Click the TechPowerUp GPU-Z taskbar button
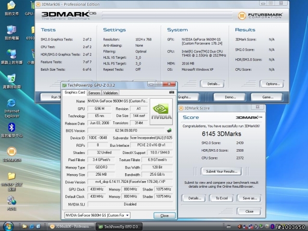 point(120,227)
